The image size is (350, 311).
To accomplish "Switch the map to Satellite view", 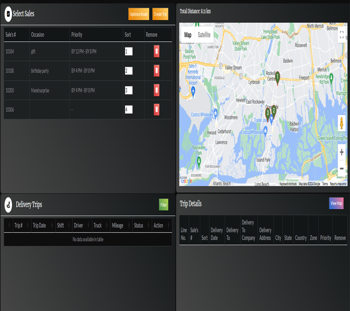I will click(x=204, y=35).
